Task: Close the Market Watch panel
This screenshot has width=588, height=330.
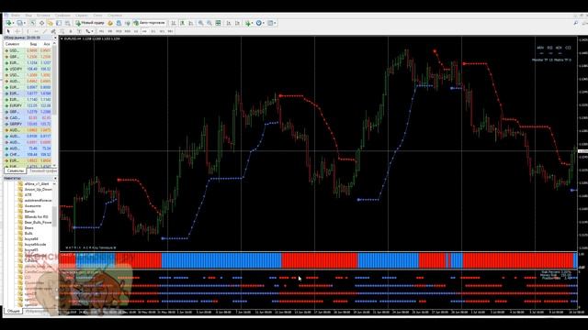Action: (x=55, y=38)
